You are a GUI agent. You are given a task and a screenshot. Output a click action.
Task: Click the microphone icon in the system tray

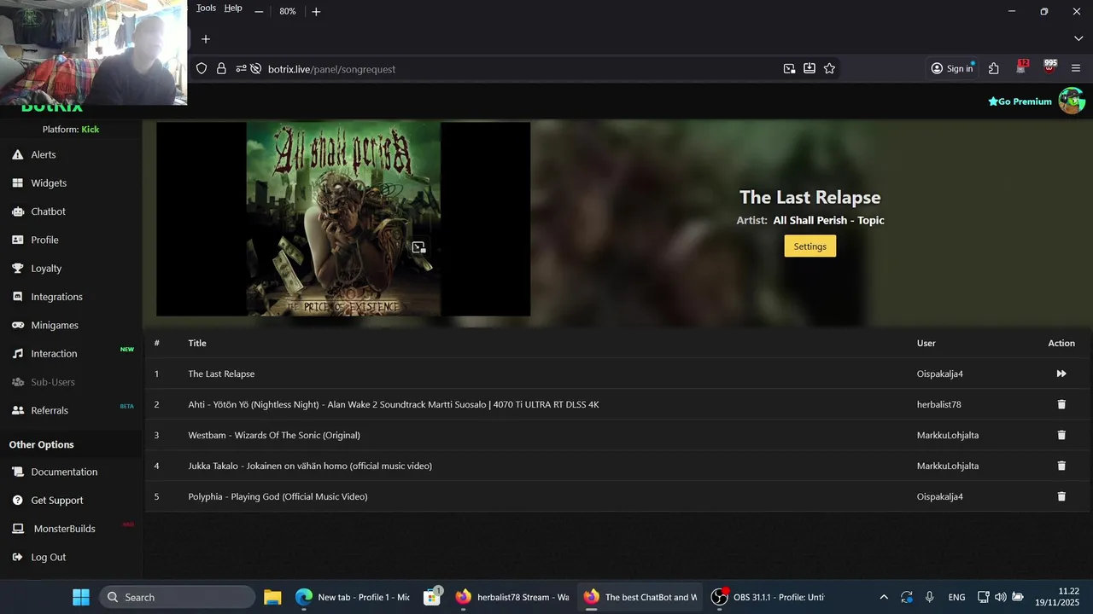point(929,597)
